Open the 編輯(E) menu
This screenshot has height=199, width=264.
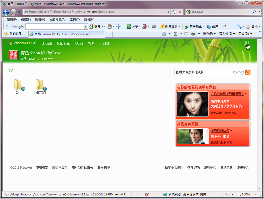click(26, 19)
